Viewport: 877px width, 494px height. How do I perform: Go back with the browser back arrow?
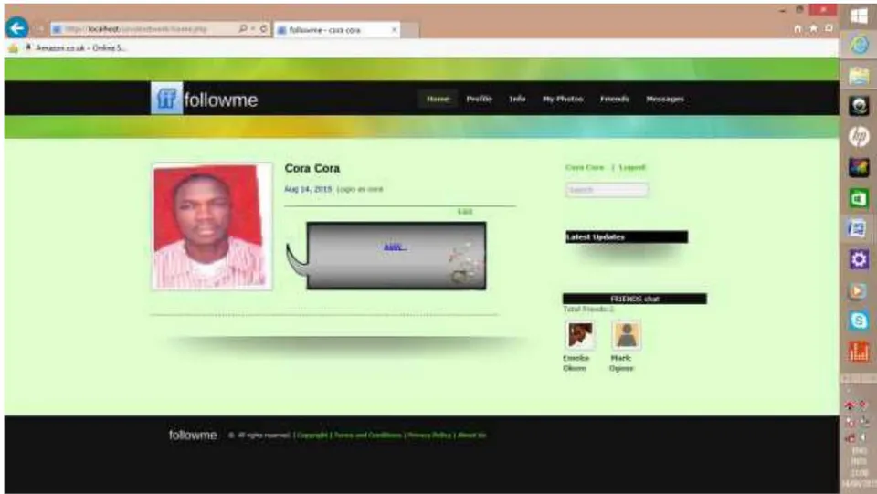(x=16, y=27)
